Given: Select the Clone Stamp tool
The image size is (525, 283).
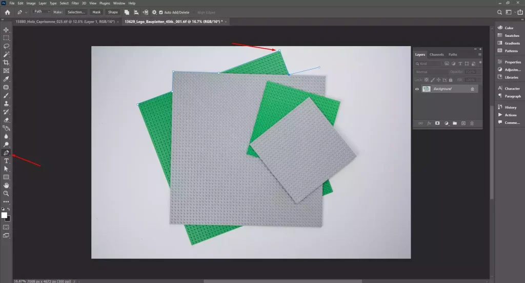Looking at the screenshot, I should [6, 103].
